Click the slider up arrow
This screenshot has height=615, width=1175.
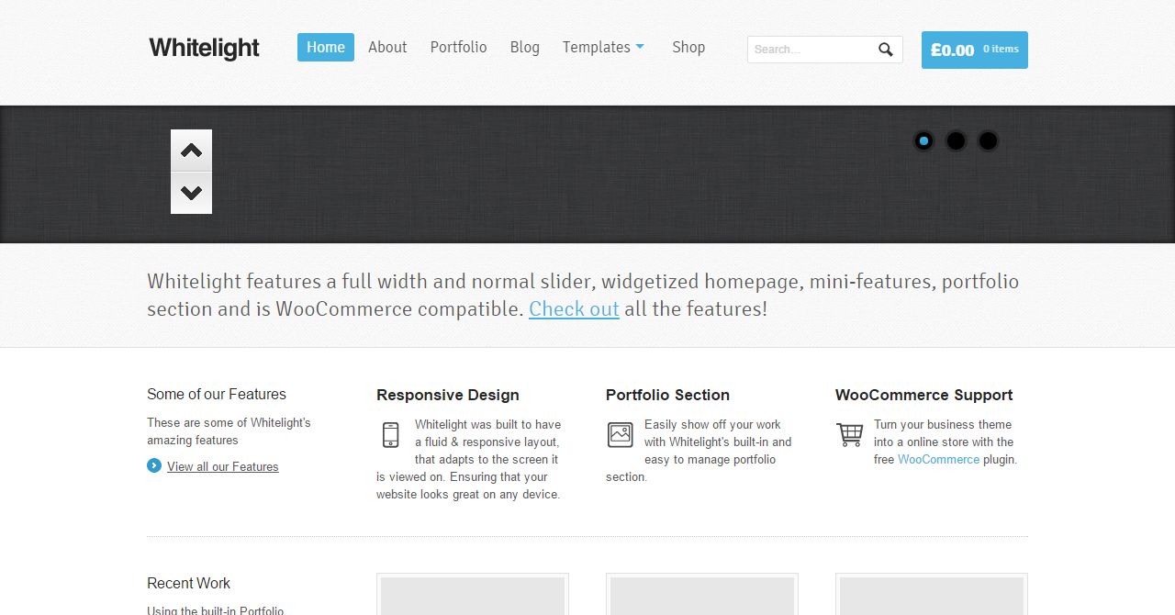pyautogui.click(x=191, y=151)
